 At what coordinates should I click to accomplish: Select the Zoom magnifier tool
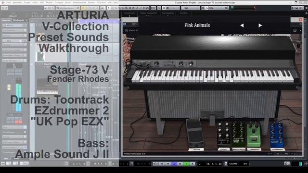click(x=126, y=8)
